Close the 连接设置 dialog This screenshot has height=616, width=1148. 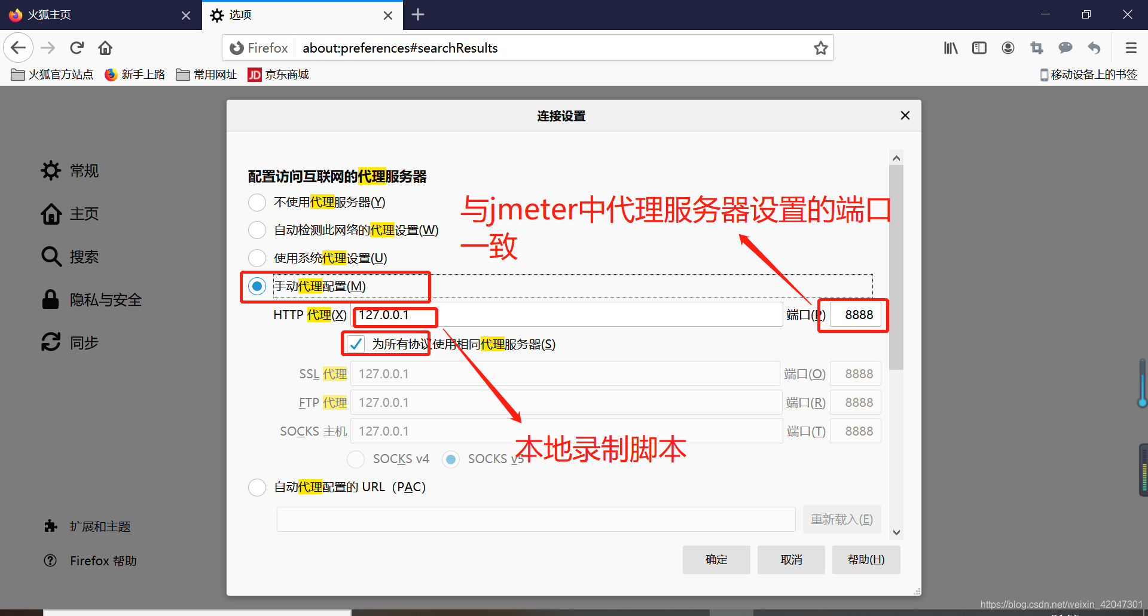[905, 115]
